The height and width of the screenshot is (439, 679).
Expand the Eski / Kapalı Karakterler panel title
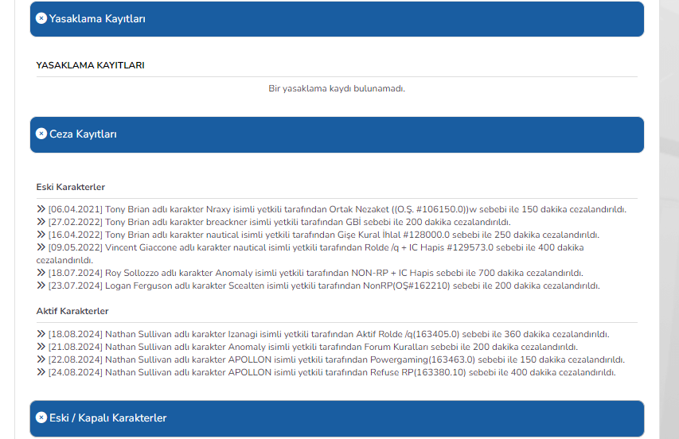(x=107, y=418)
